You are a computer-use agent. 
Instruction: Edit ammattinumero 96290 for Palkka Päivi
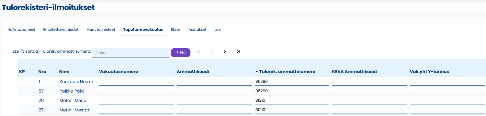[292, 91]
